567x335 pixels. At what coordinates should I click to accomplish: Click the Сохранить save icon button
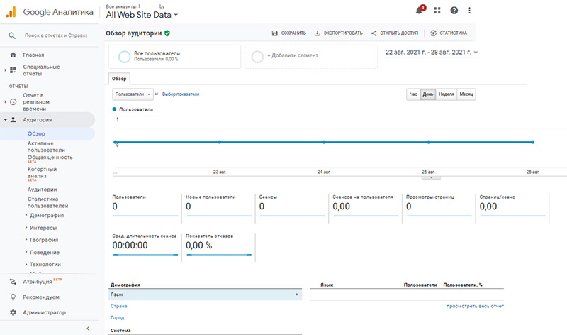[x=289, y=33]
